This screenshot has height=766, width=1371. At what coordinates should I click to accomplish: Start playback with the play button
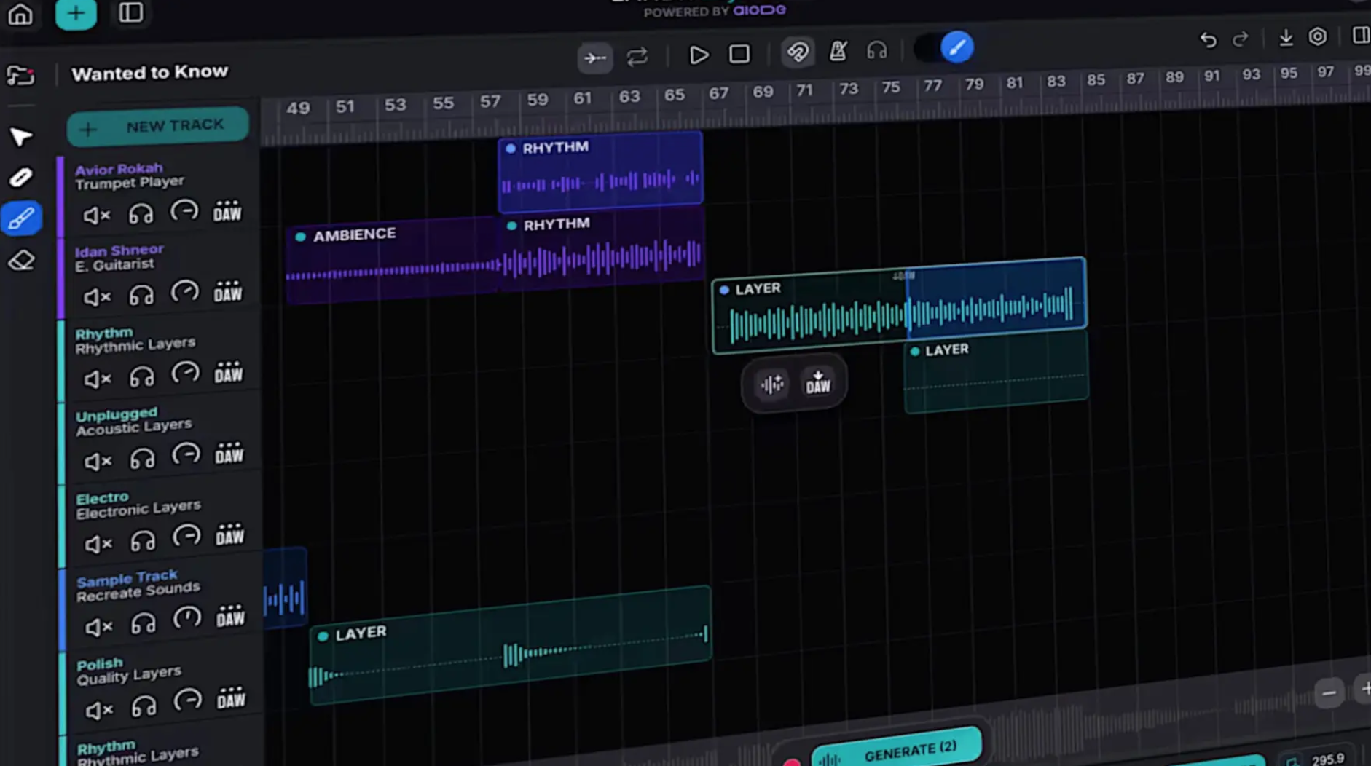pos(699,55)
